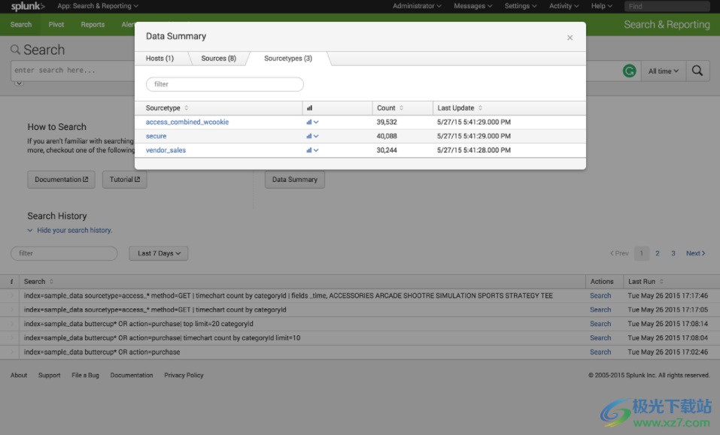Screen dimensions: 720x435
Task: Expand the search bar chevron below input
Action: [x=19, y=83]
